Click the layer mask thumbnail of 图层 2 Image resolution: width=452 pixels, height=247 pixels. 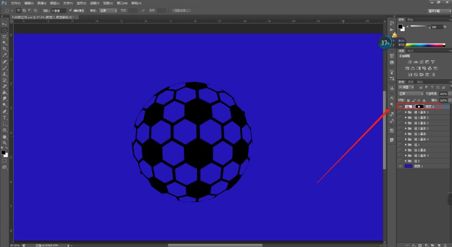[x=419, y=107]
